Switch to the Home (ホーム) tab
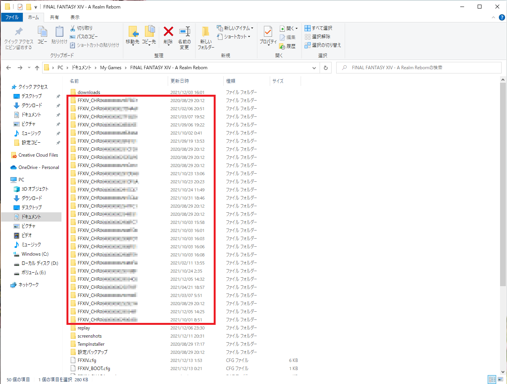 (34, 17)
